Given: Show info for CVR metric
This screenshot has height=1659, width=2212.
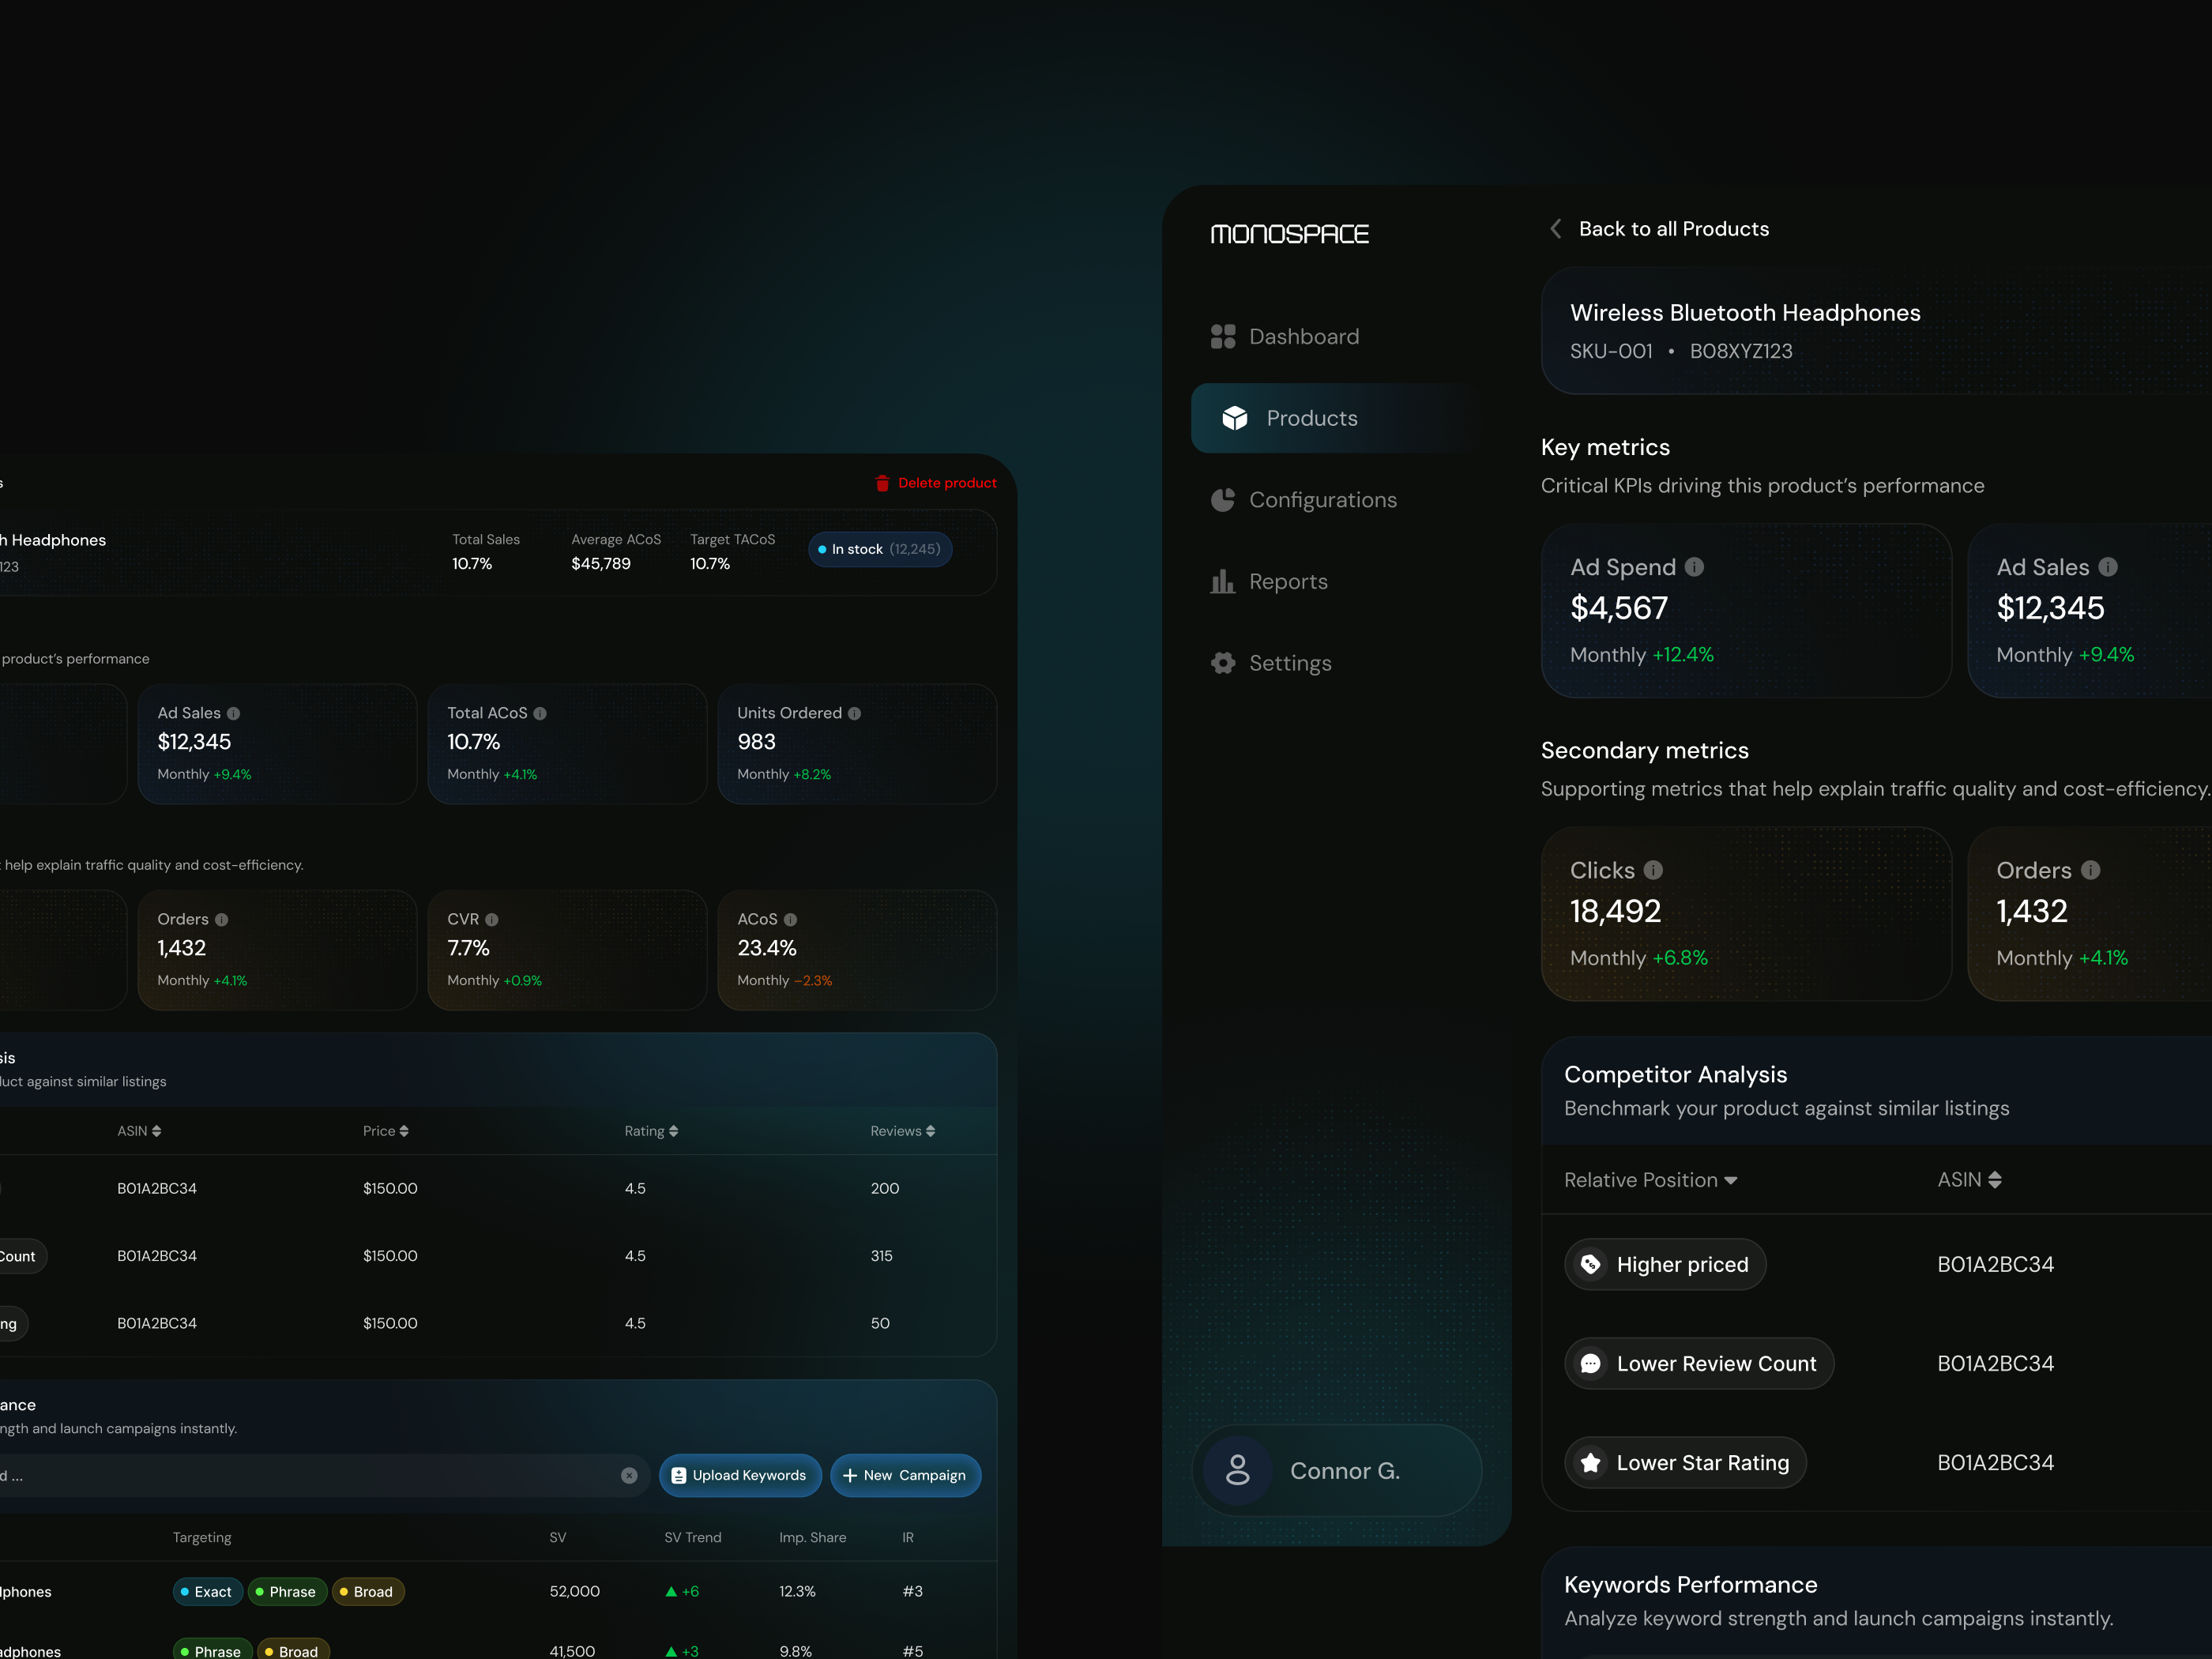Looking at the screenshot, I should (x=491, y=919).
